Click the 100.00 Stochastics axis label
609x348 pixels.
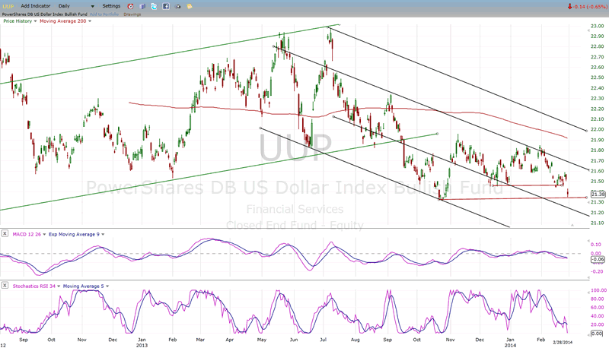coord(598,290)
